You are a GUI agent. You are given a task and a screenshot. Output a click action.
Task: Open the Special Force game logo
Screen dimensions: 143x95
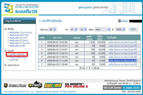pos(15,85)
